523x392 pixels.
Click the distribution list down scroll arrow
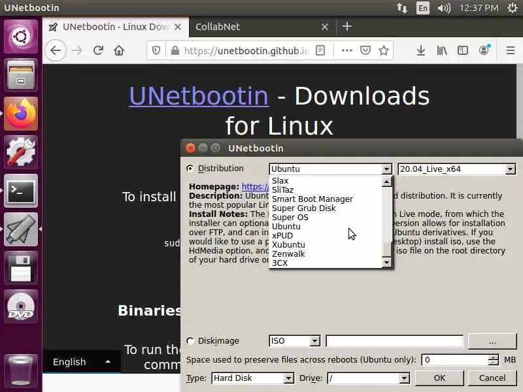[x=386, y=263]
